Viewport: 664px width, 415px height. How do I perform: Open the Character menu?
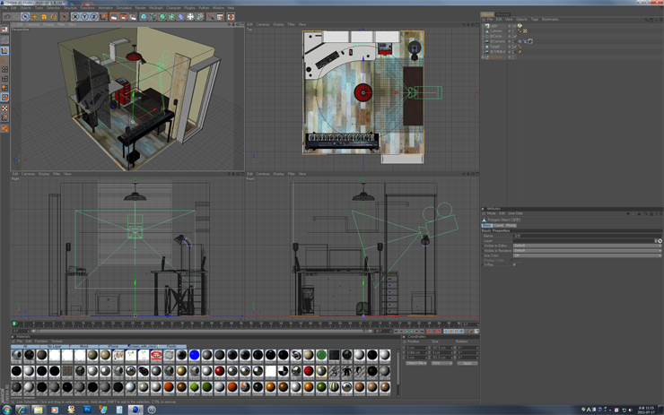coord(173,8)
